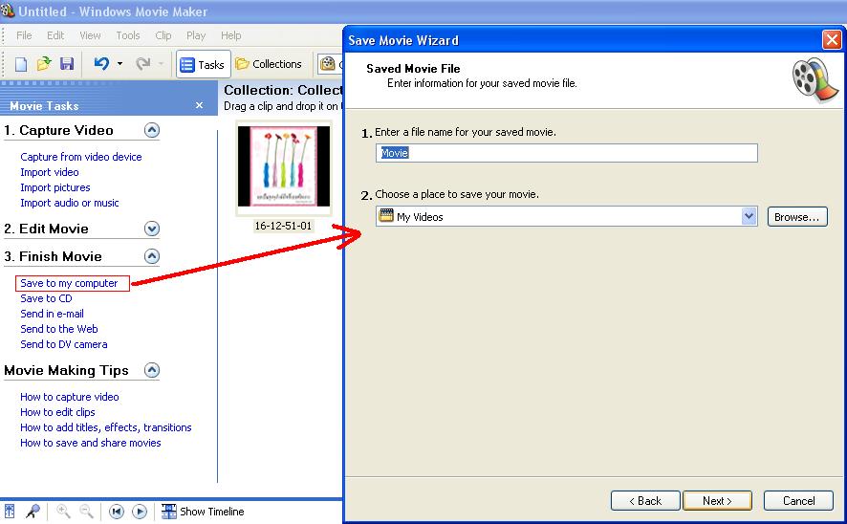
Task: Click the Redo toolbar icon
Action: [142, 64]
